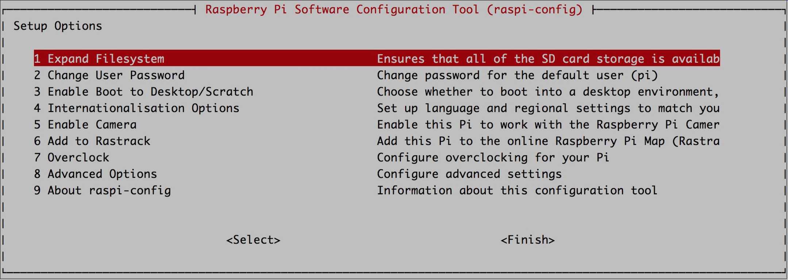
Task: Select Add to Rastrack entry
Action: 92,141
